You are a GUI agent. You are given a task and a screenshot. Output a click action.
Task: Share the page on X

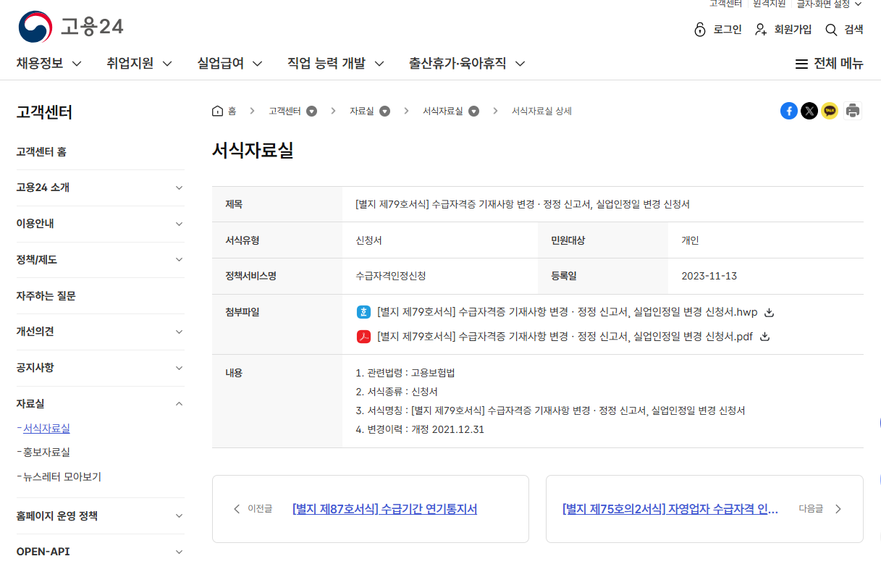tap(809, 111)
